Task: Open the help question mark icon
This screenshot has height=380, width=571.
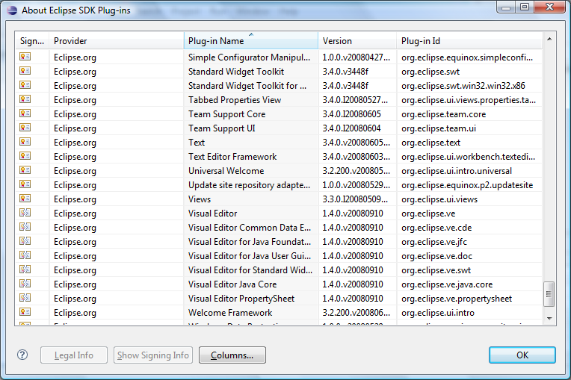Action: (x=22, y=355)
